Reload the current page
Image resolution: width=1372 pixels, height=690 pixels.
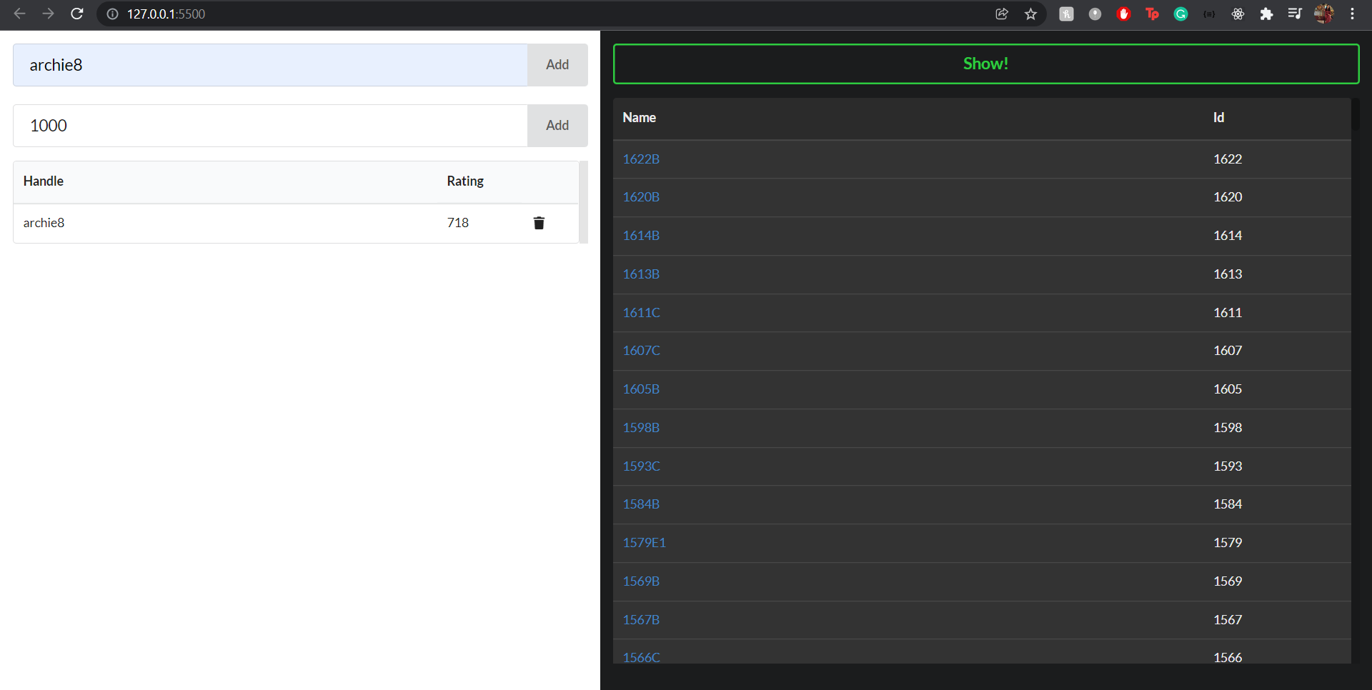[76, 14]
